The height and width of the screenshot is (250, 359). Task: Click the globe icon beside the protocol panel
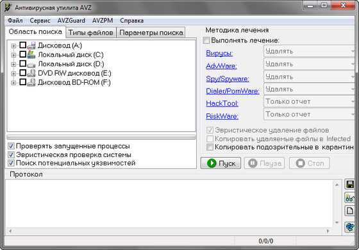[350, 227]
